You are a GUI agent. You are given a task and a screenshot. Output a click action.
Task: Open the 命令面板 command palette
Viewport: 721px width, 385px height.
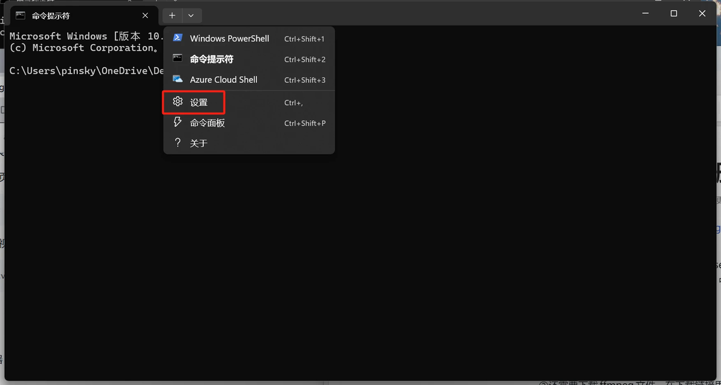(249, 123)
